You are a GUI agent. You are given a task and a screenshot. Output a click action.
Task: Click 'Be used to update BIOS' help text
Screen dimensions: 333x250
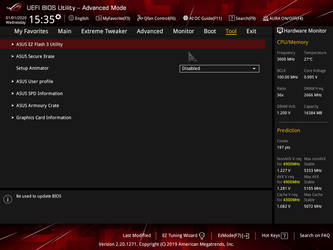[x=39, y=196]
